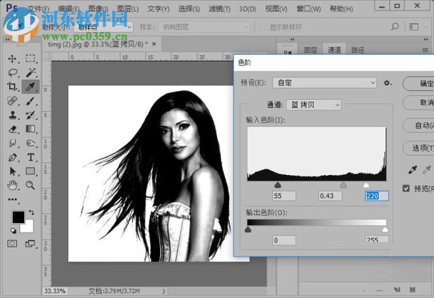The height and width of the screenshot is (298, 434).
Task: Open the 窗口 menu
Action: [x=309, y=9]
